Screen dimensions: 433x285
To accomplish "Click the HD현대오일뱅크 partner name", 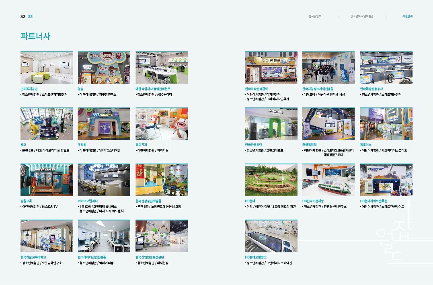I will (x=256, y=257).
